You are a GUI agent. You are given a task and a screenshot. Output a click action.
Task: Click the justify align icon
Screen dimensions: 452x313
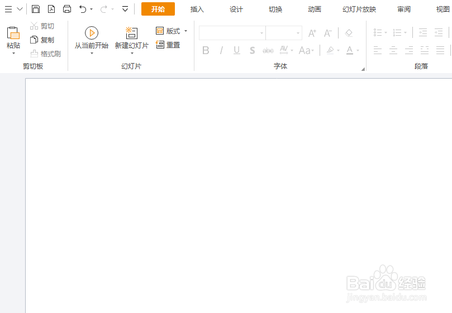coord(424,50)
